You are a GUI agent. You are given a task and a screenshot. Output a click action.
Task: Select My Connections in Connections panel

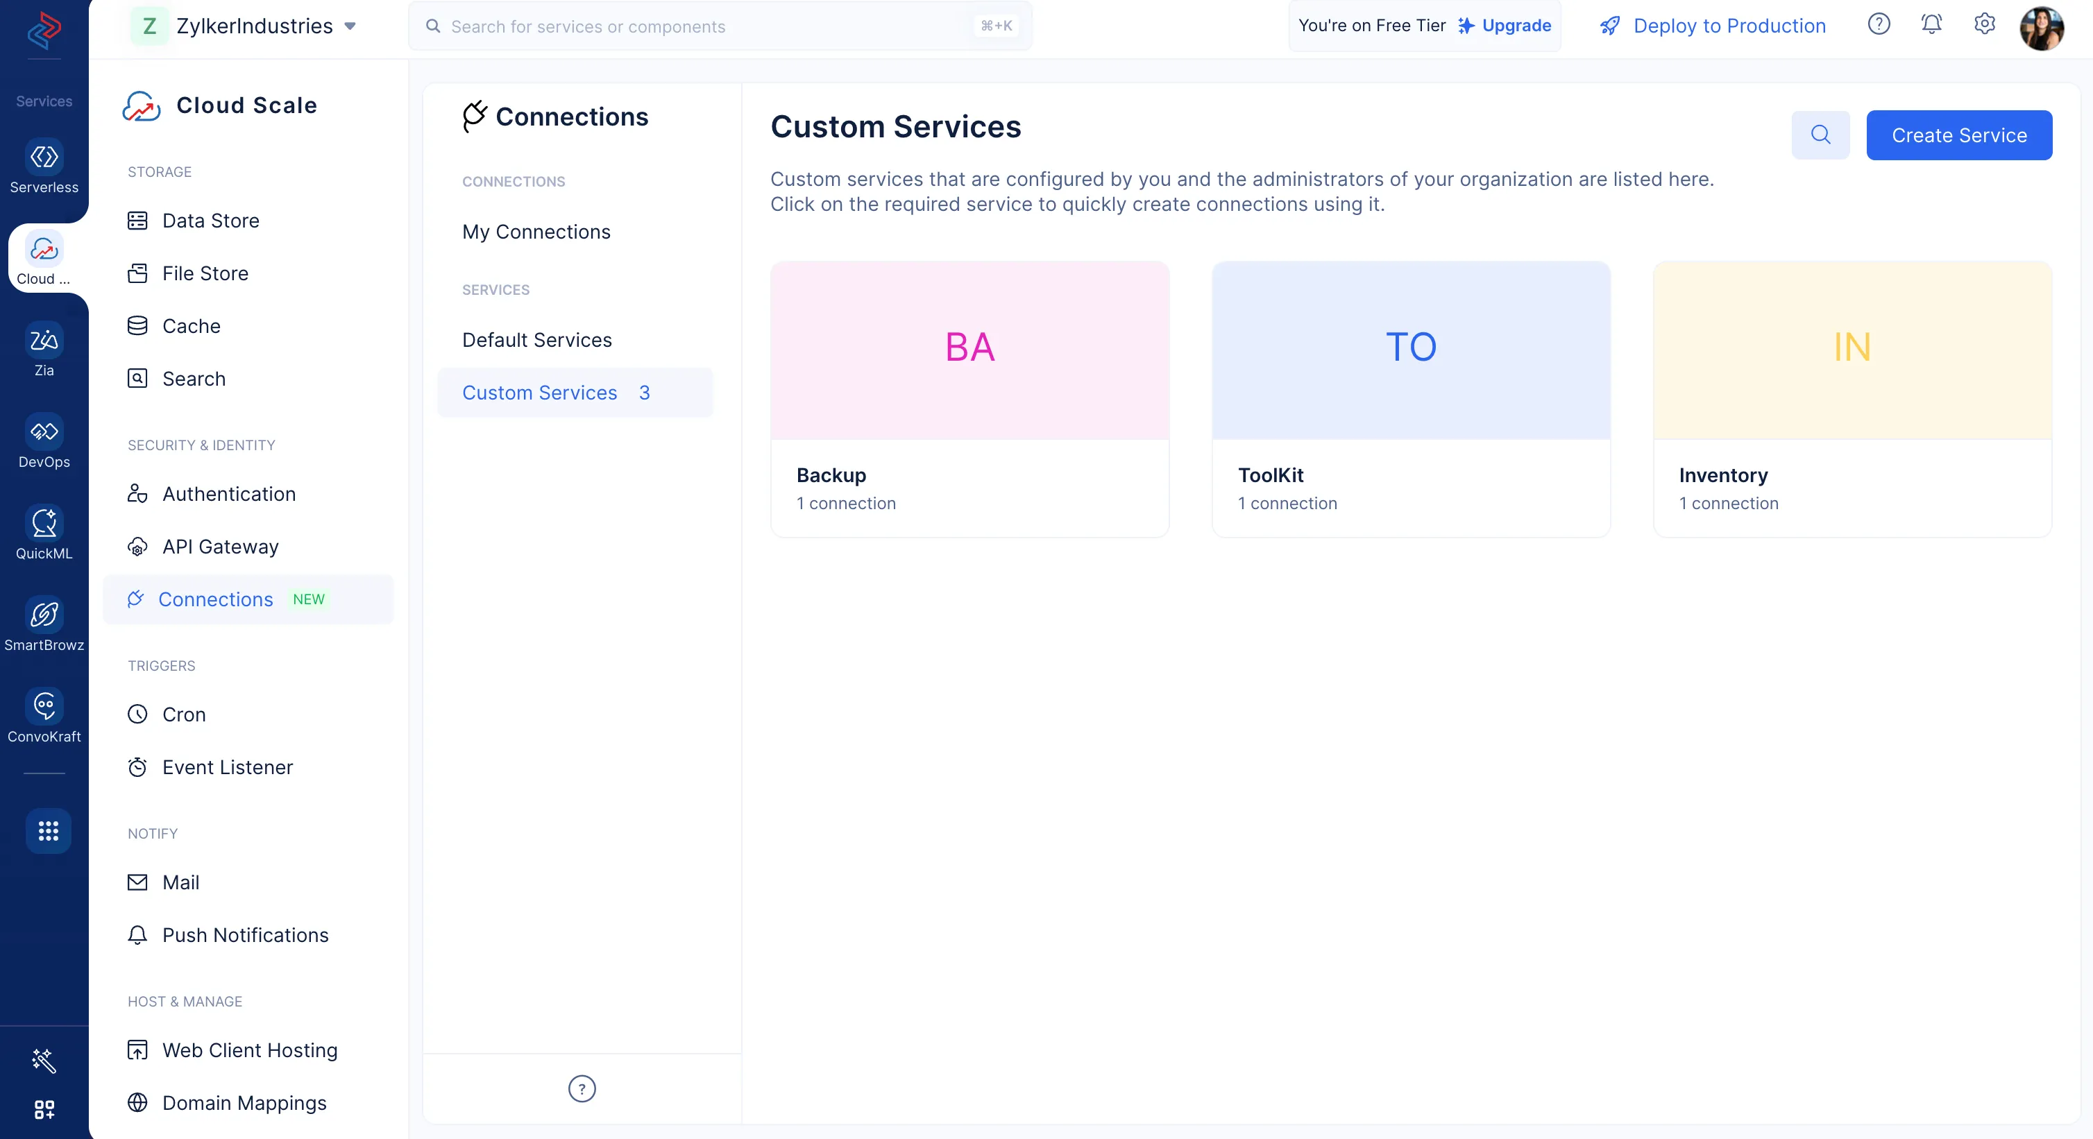coord(536,232)
